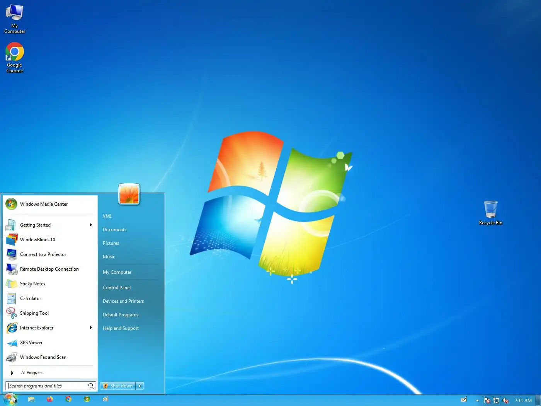Screen dimensions: 541x406
Task: Click the Snipping Tool label
Action: click(x=34, y=313)
